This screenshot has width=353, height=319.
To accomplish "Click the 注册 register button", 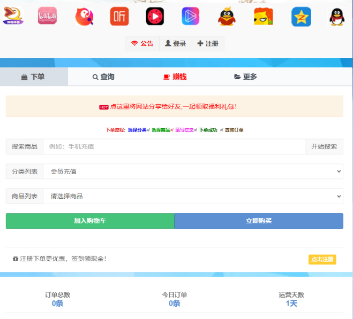I will 208,43.
